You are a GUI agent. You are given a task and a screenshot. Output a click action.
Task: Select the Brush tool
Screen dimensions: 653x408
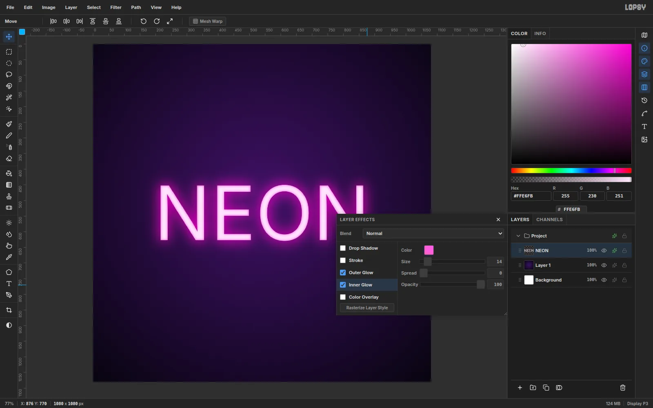point(9,124)
